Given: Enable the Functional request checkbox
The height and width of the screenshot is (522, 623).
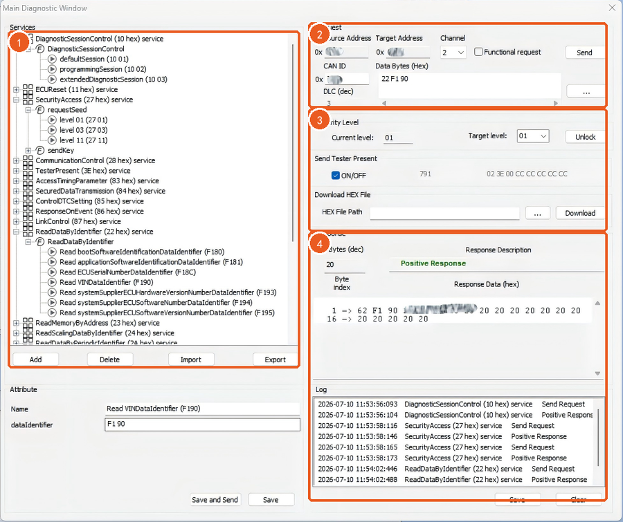Looking at the screenshot, I should pos(478,52).
